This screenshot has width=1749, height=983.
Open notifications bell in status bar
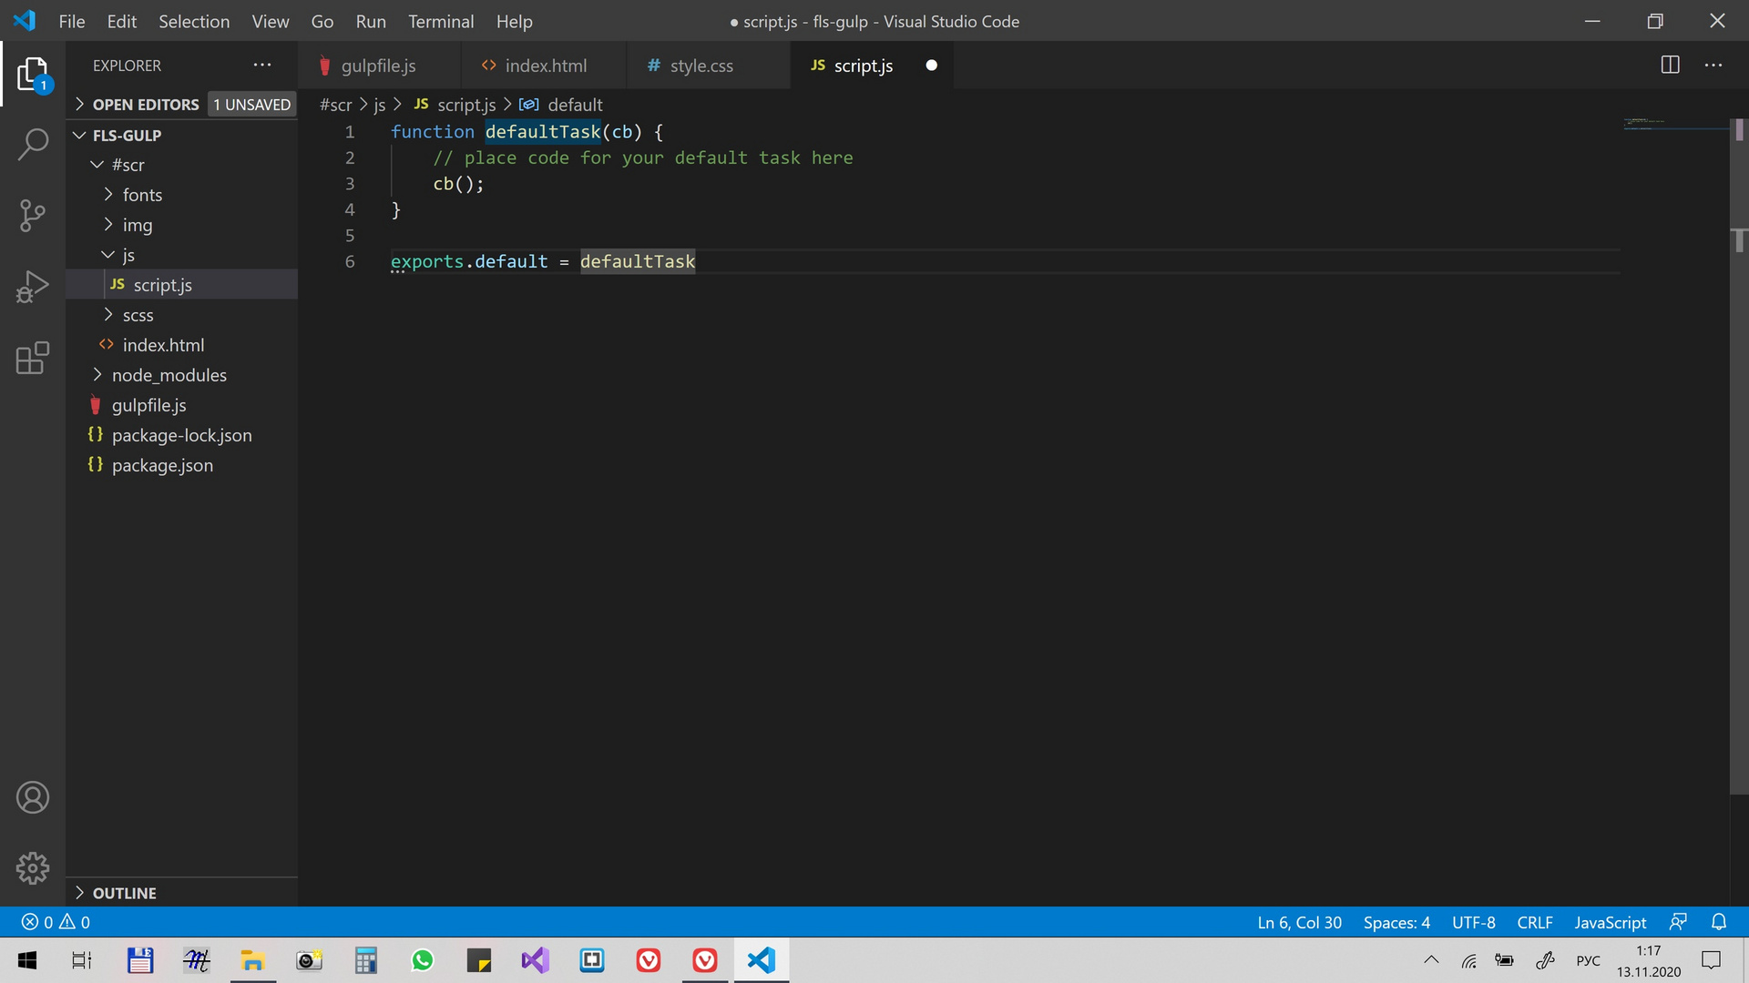(1719, 922)
